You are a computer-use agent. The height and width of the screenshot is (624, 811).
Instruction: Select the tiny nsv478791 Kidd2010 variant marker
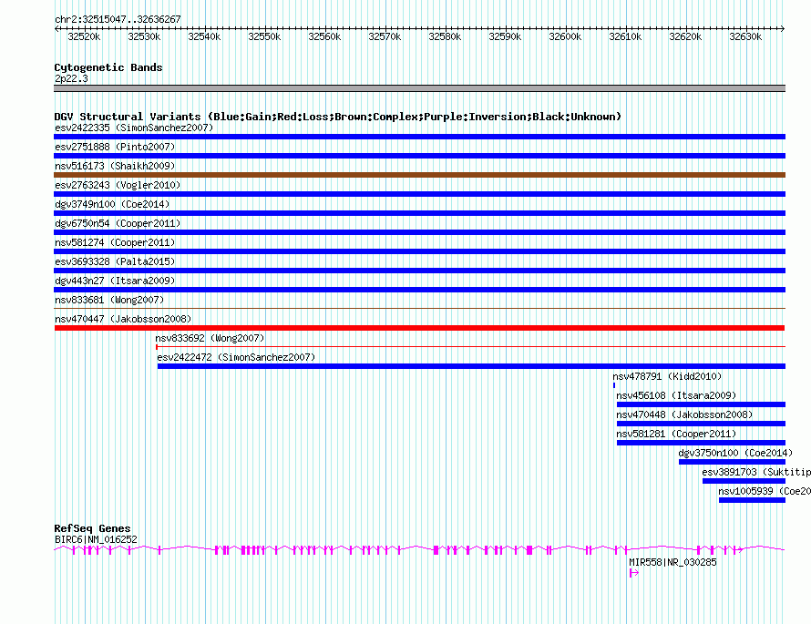click(x=614, y=385)
